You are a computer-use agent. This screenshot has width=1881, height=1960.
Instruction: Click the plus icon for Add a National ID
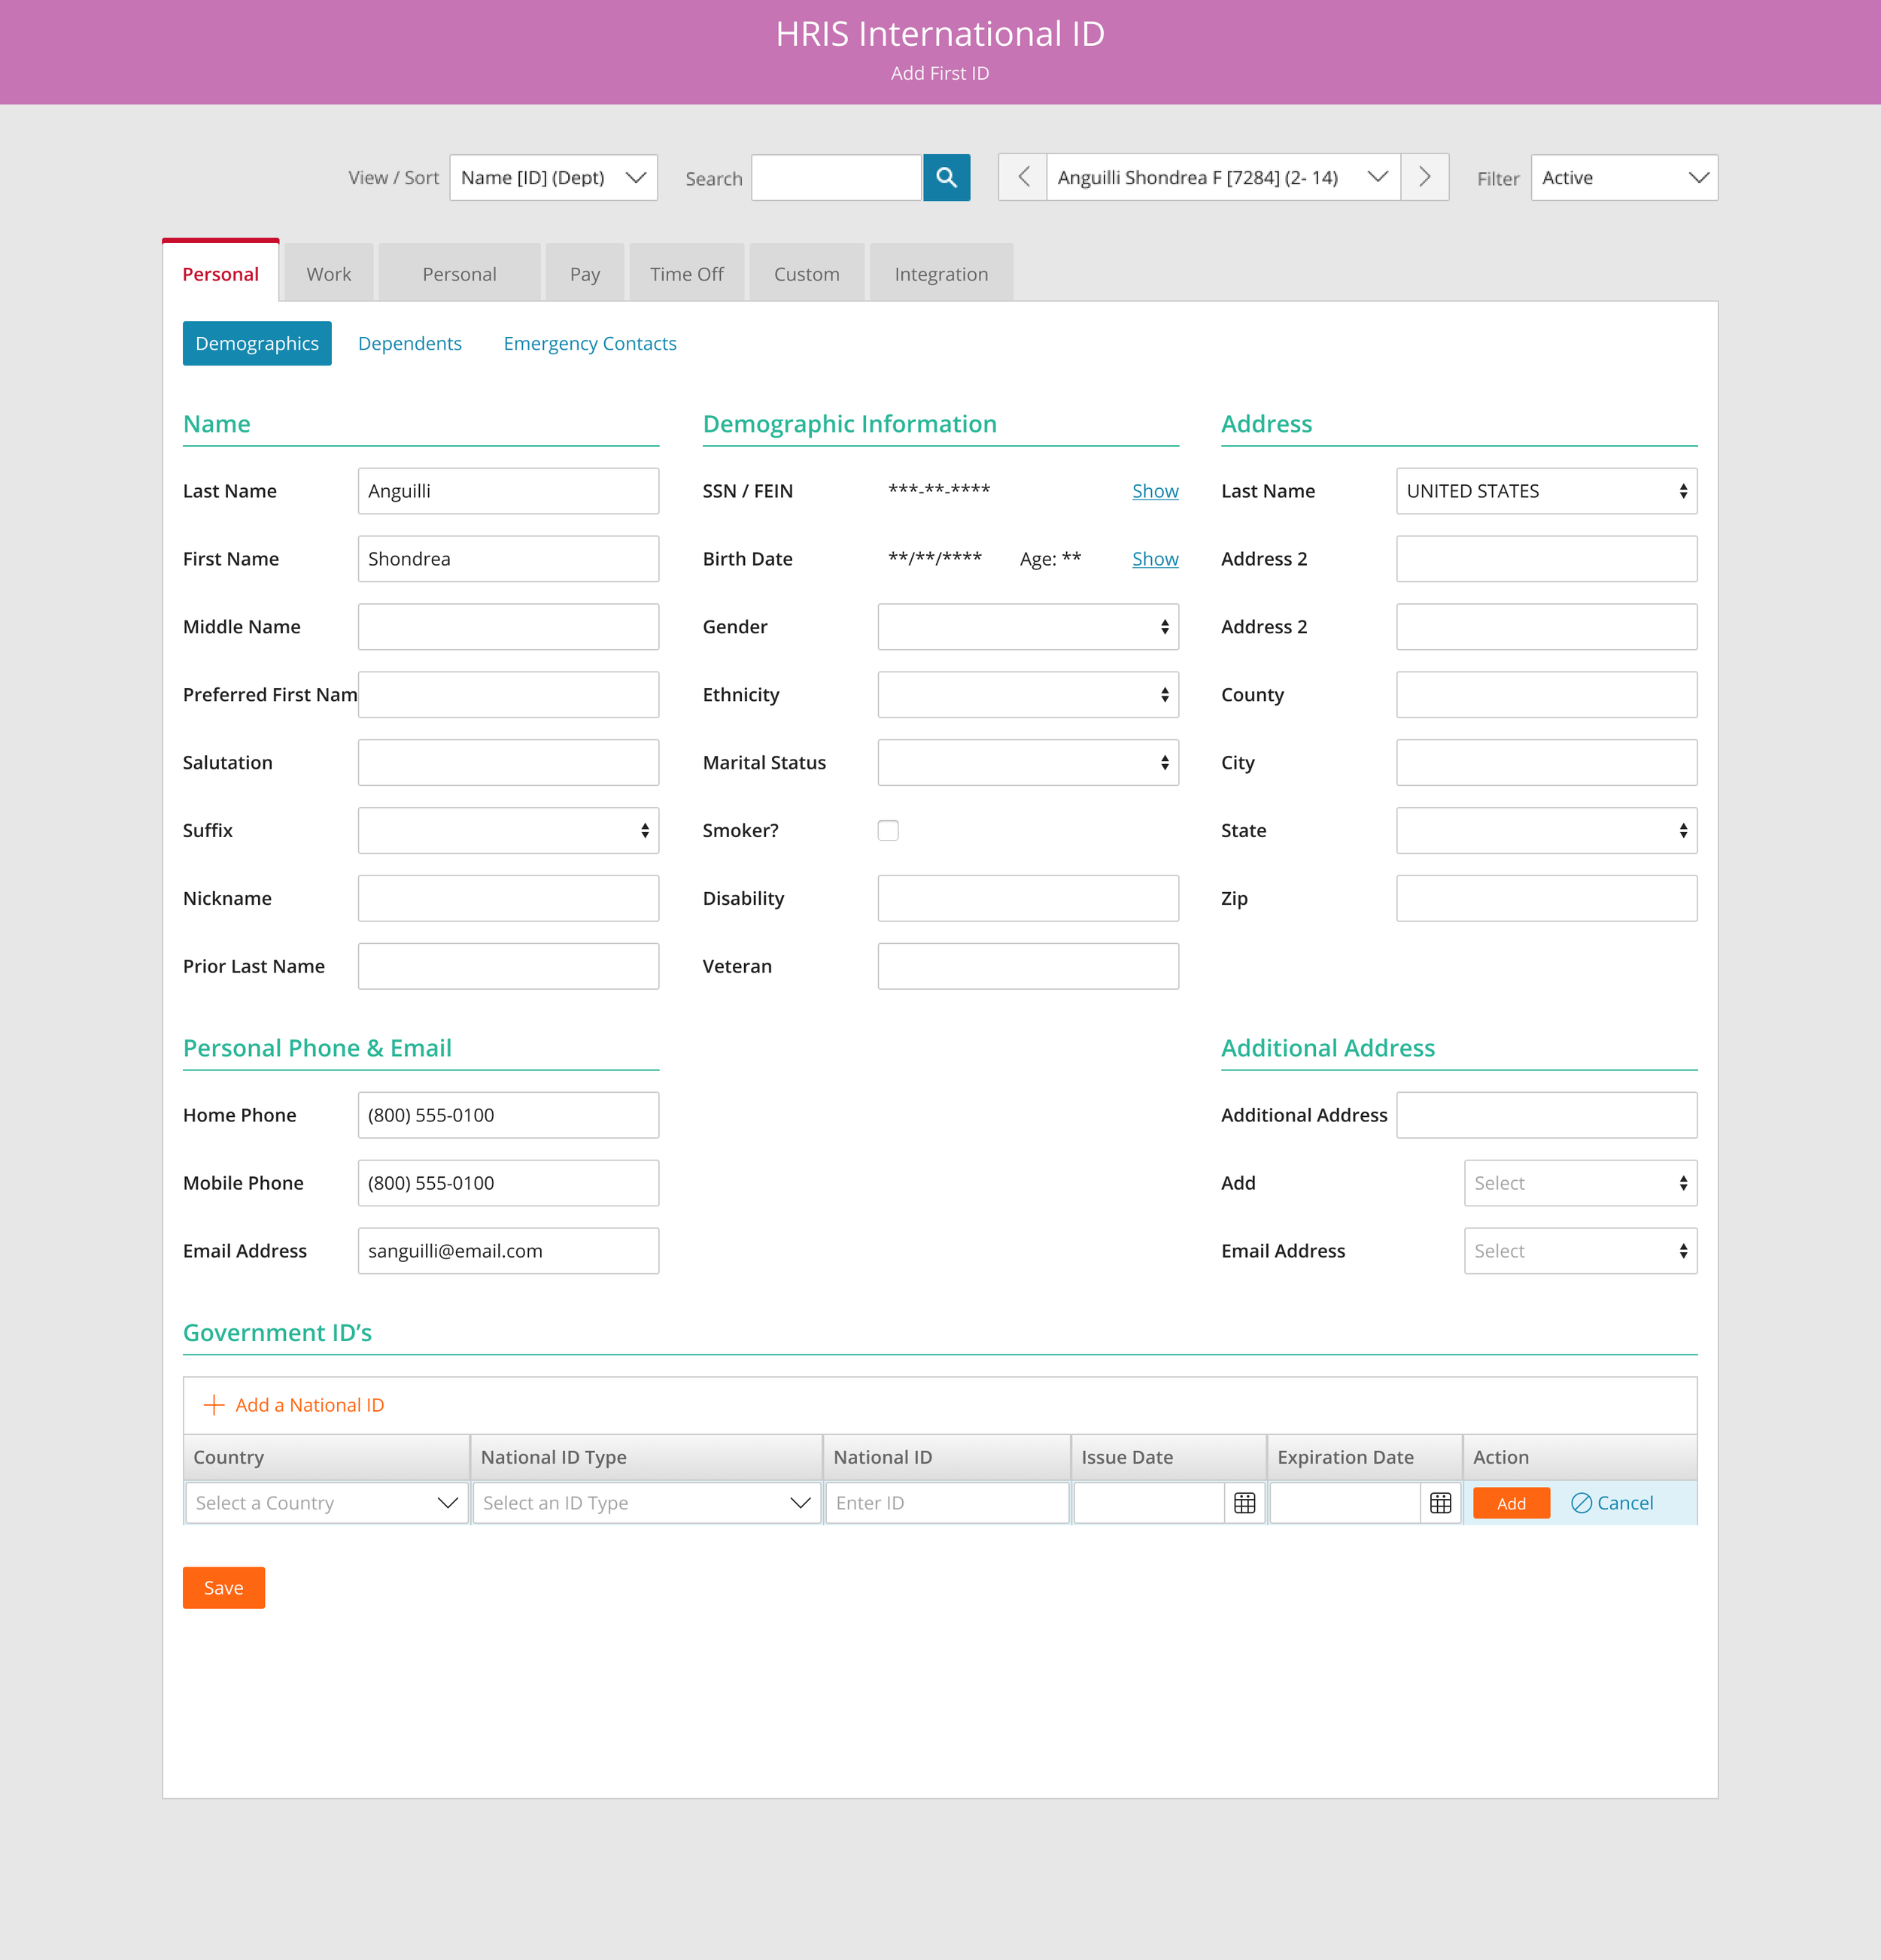[x=213, y=1405]
